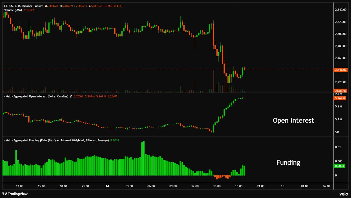Click the 09:00 time axis label
Image resolution: width=351 pixels, height=198 pixels.
pos(173,186)
